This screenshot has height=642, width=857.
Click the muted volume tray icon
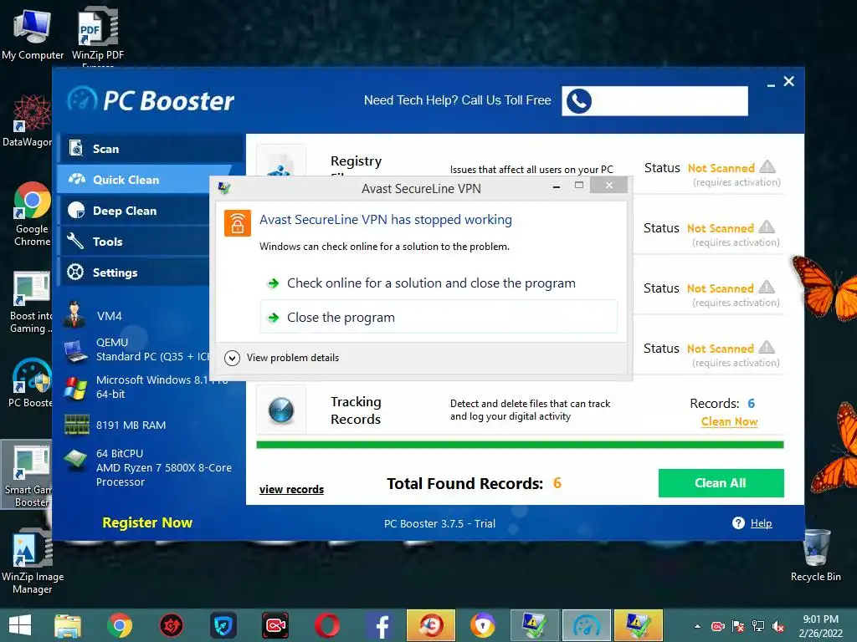[778, 626]
